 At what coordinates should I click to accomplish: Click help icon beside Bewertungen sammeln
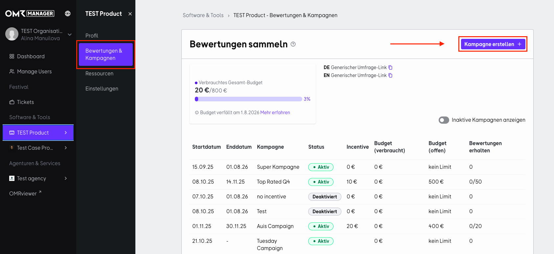pos(293,44)
